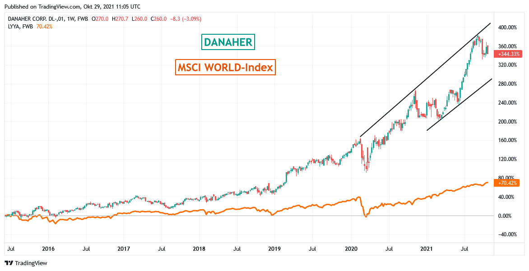This screenshot has width=529, height=271.
Task: Click the orange +70.42% price tag
Action: [x=507, y=183]
